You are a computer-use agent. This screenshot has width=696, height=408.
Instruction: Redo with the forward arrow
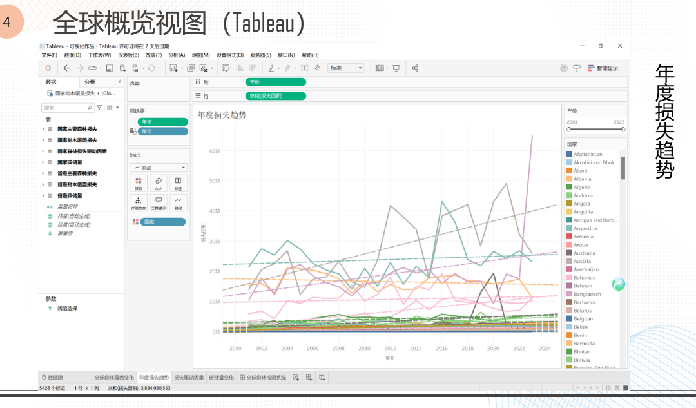pyautogui.click(x=80, y=68)
